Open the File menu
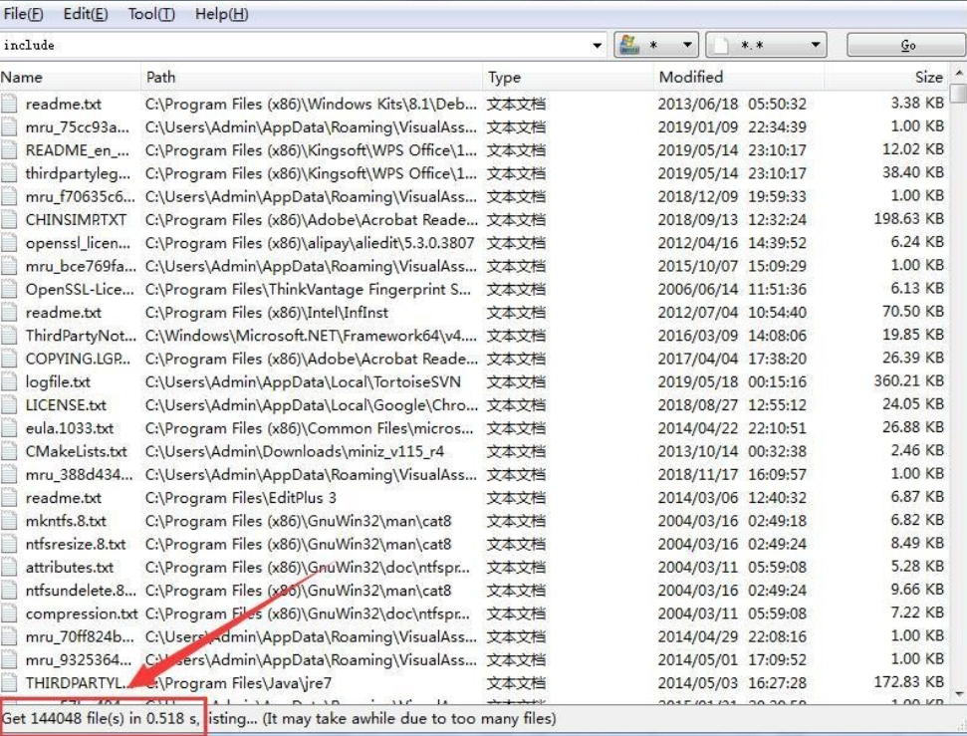967x736 pixels. [23, 14]
